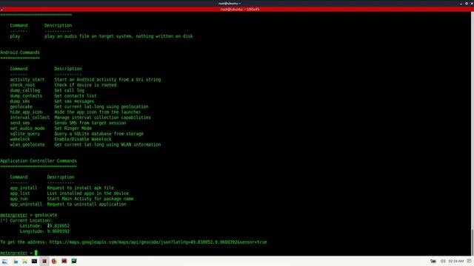Open the notifications icon beside the clock

[x=469, y=261]
